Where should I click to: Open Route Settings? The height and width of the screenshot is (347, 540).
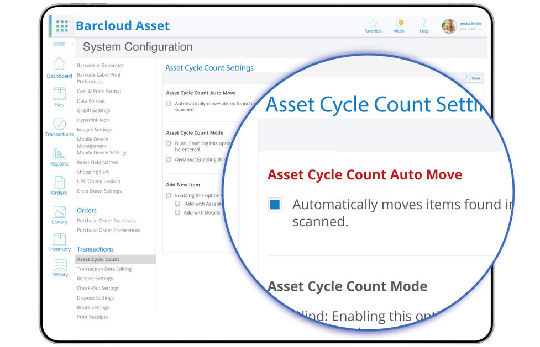coord(93,307)
